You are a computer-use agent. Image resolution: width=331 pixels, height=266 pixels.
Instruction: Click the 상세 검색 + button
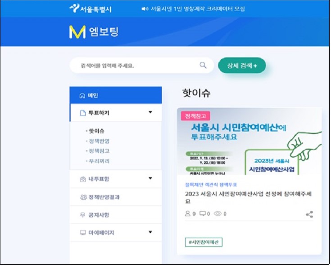(242, 66)
